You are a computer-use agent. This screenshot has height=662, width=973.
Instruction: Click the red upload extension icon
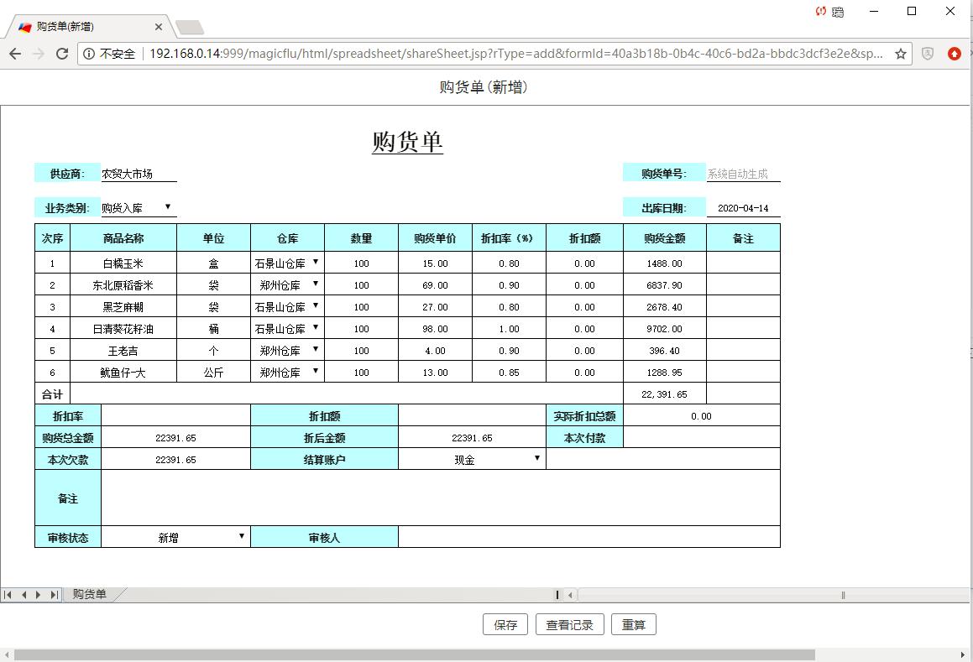coord(955,52)
